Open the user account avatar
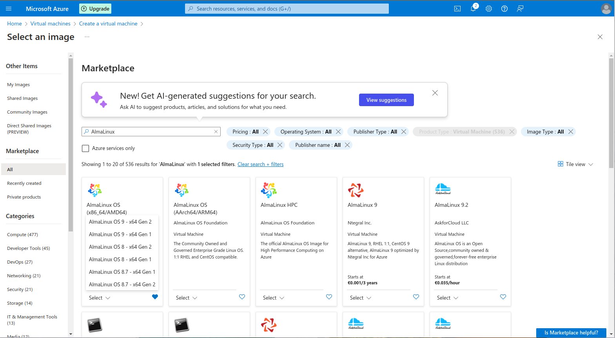 point(606,9)
